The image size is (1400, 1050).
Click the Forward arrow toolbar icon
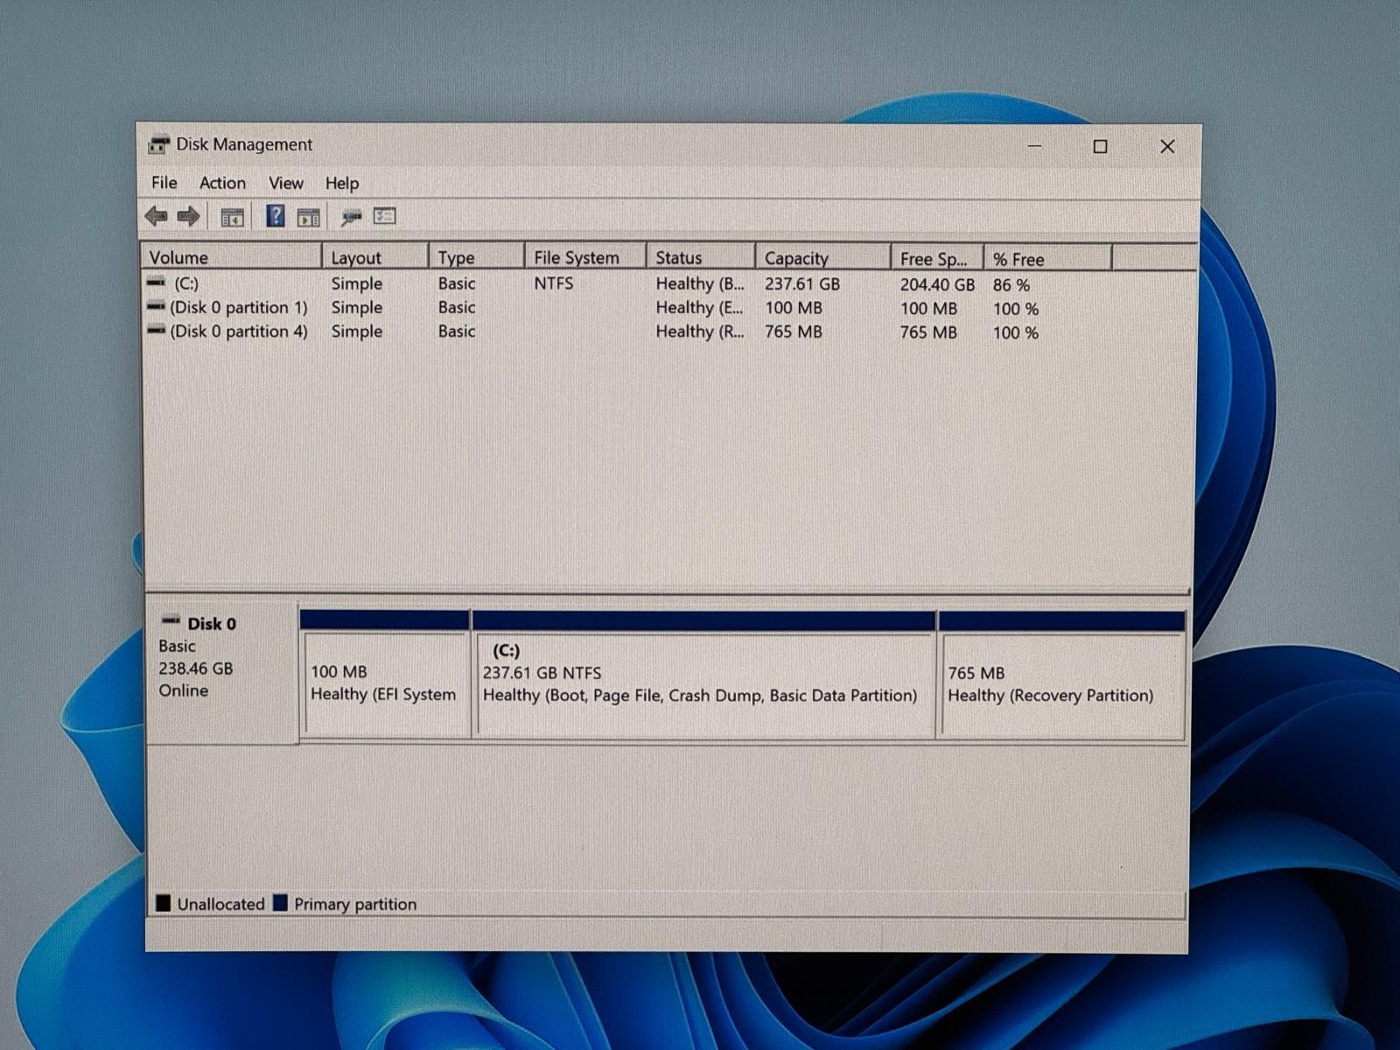pos(188,216)
